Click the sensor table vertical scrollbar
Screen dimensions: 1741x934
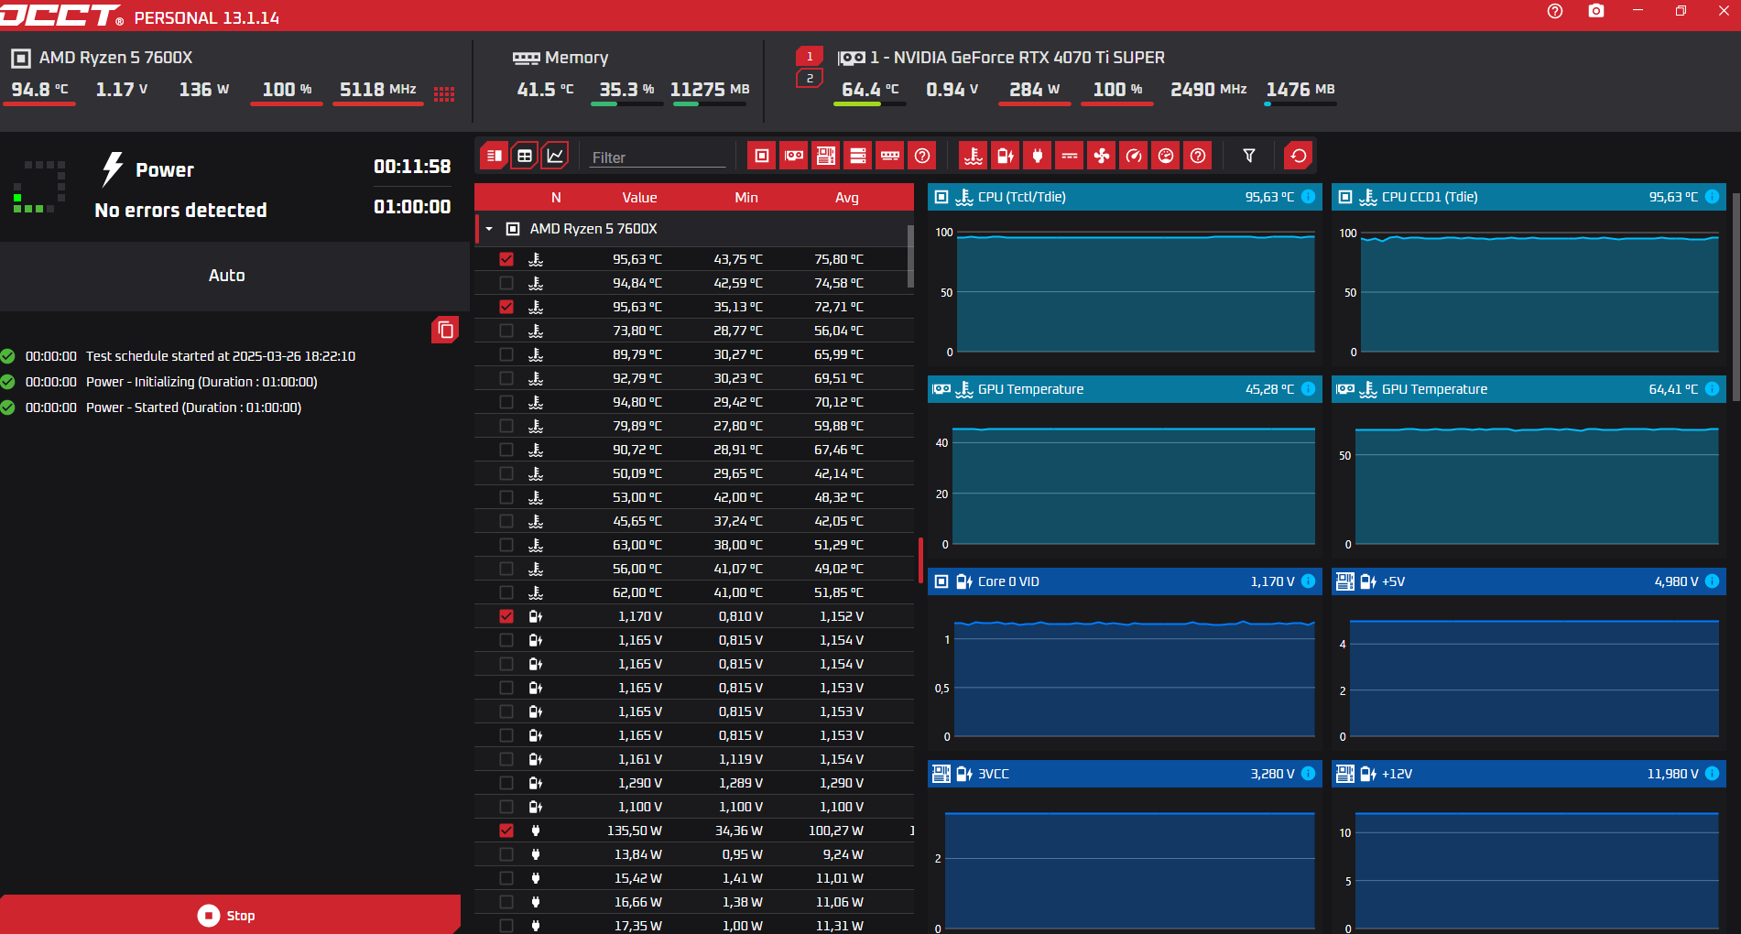point(910,256)
